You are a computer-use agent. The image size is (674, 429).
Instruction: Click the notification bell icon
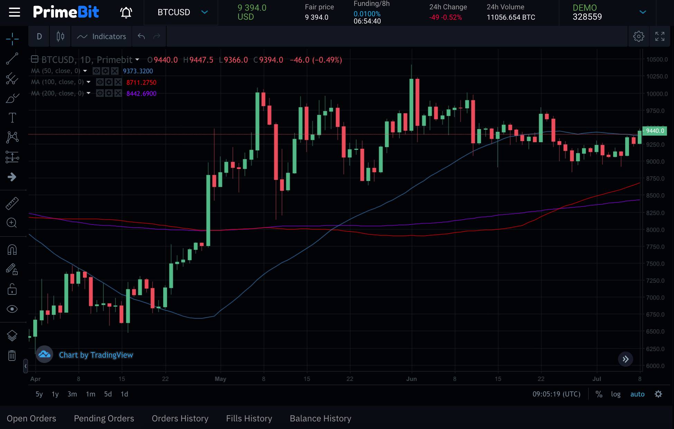click(126, 12)
